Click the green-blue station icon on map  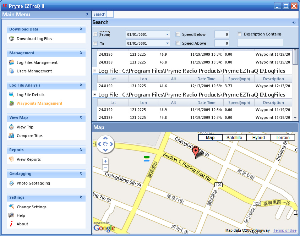click(147, 159)
